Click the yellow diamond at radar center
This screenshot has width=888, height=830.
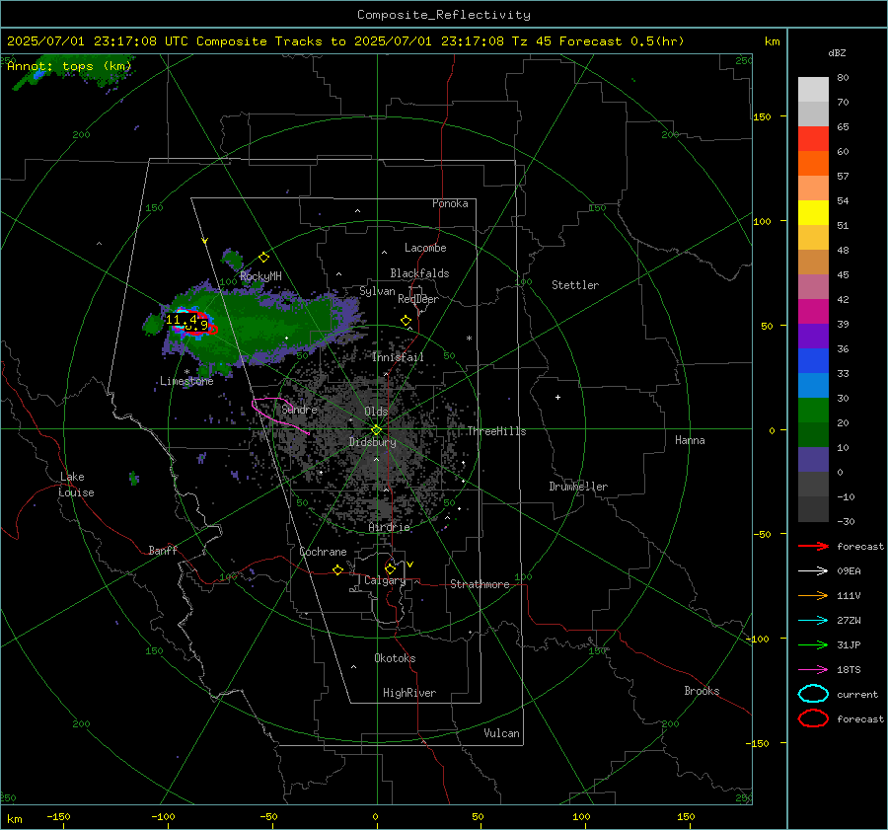[376, 430]
